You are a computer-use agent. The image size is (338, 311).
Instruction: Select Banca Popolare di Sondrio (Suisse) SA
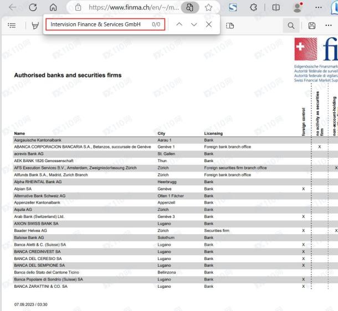coord(49,279)
